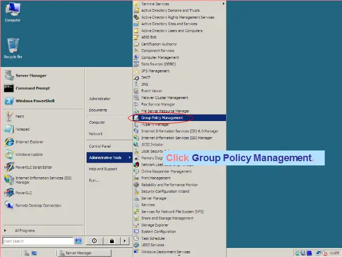Open Component Services

pos(180,51)
